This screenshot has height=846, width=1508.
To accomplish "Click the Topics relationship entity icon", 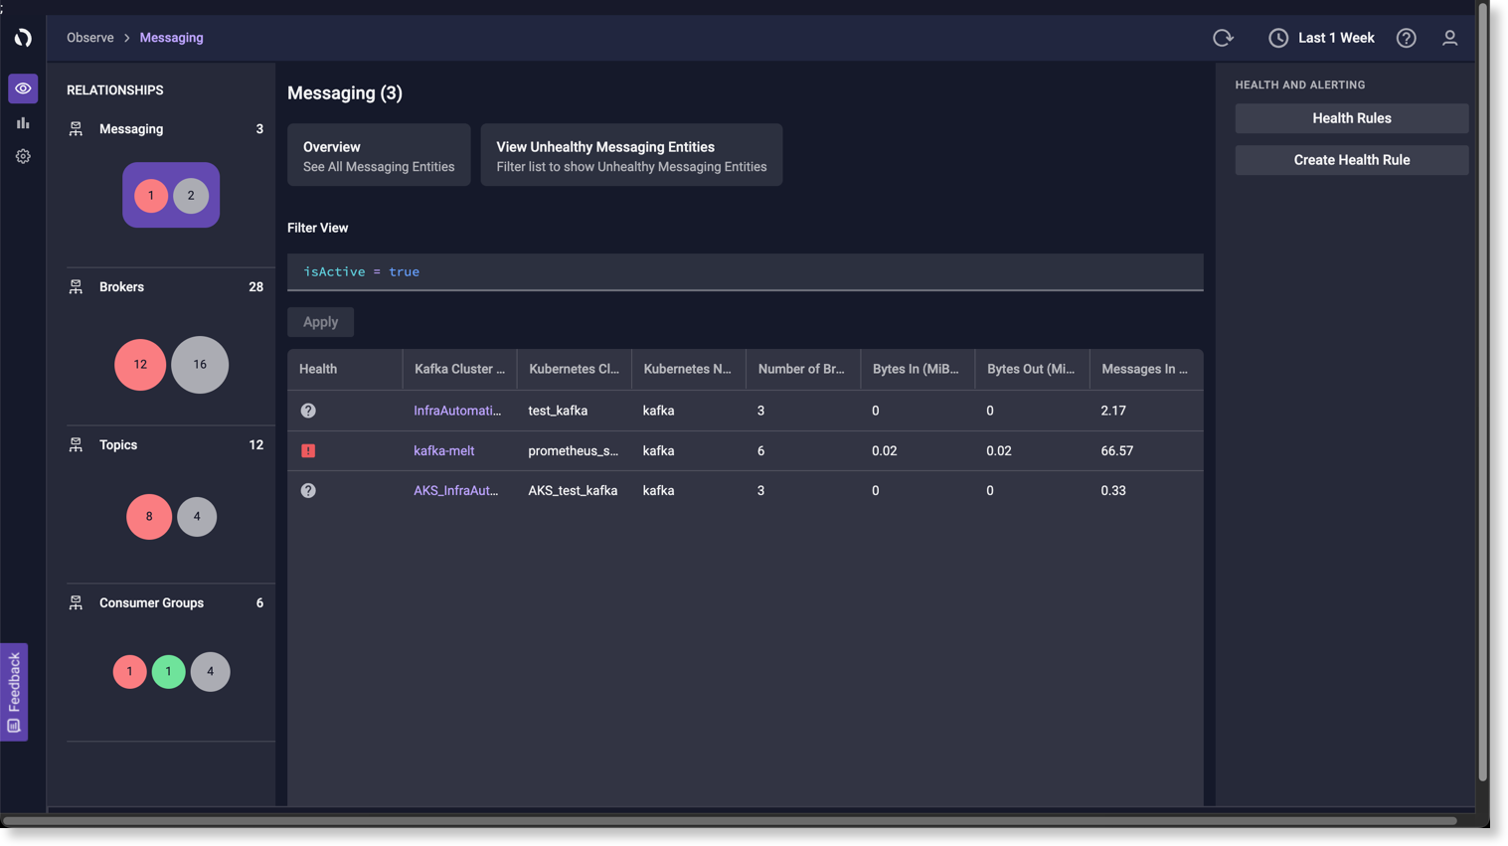I will 76,445.
